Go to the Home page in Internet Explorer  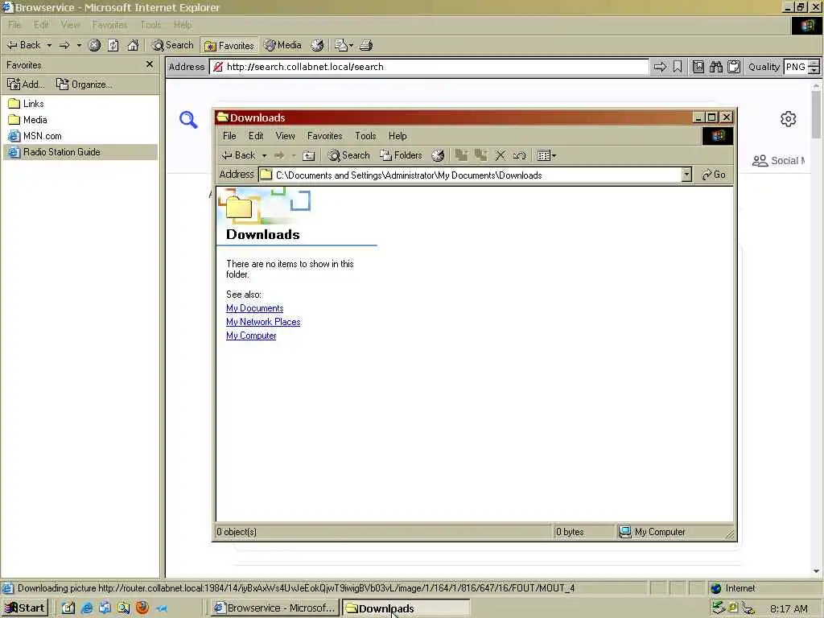[133, 45]
